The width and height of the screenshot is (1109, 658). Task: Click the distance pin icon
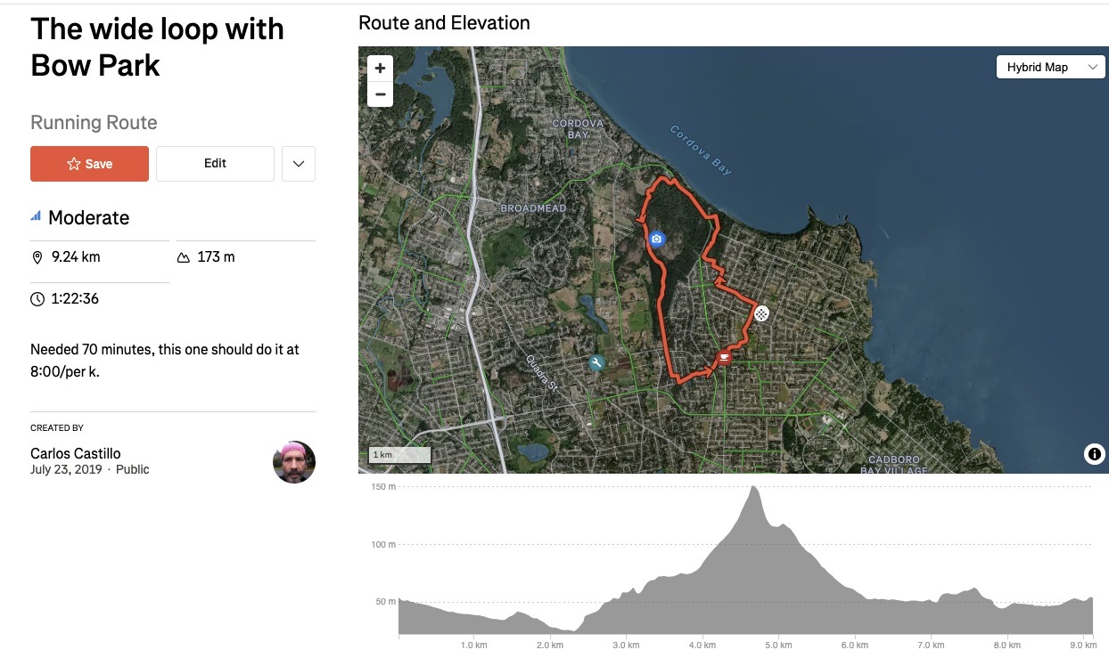(37, 257)
